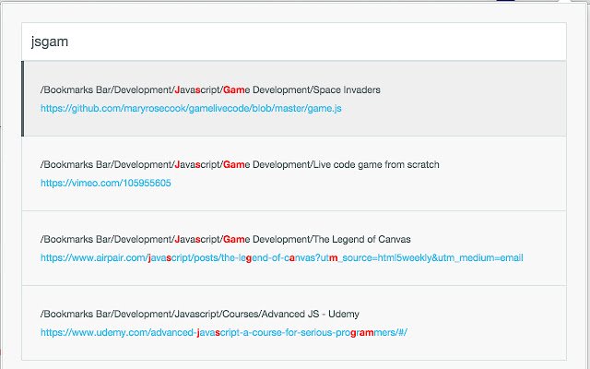This screenshot has width=590, height=369.
Task: Open the github.com gamelivecode game.js link
Action: [x=191, y=109]
